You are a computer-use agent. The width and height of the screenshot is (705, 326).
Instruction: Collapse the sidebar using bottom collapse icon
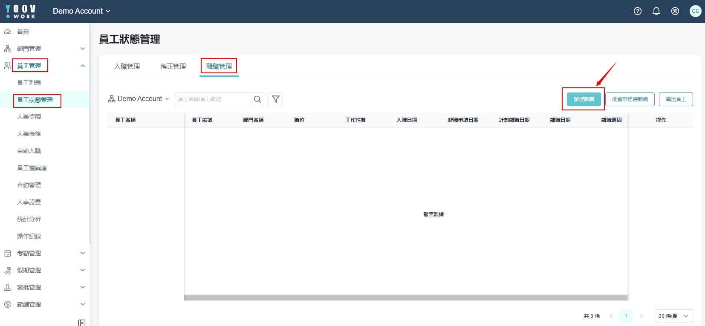click(82, 323)
